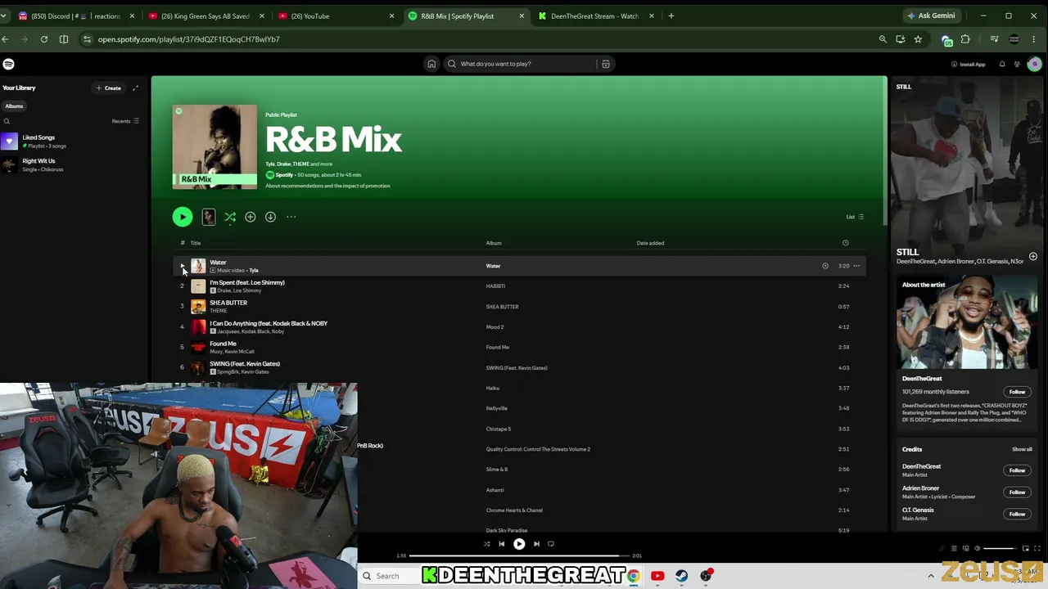The height and width of the screenshot is (589, 1048).
Task: Click the player bar play button
Action: tap(519, 544)
